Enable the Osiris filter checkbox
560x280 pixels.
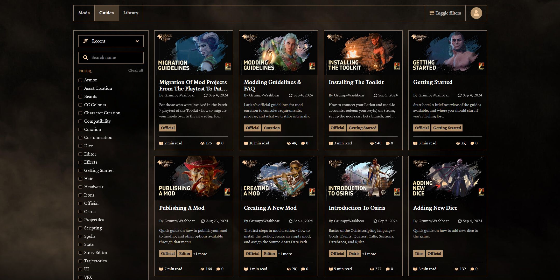point(80,212)
